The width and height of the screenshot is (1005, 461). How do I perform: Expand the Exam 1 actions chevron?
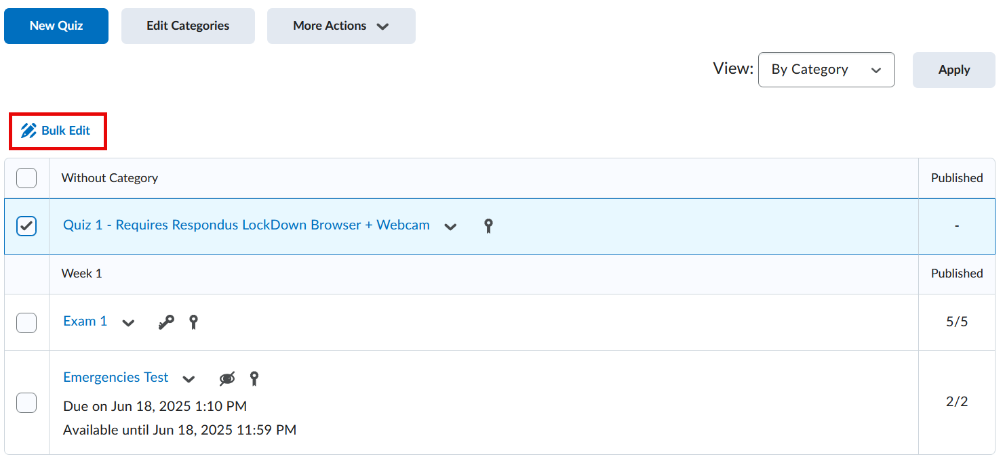pyautogui.click(x=128, y=323)
